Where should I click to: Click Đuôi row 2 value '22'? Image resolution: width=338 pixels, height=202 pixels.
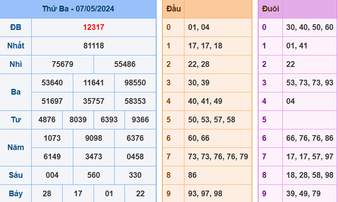click(x=291, y=64)
